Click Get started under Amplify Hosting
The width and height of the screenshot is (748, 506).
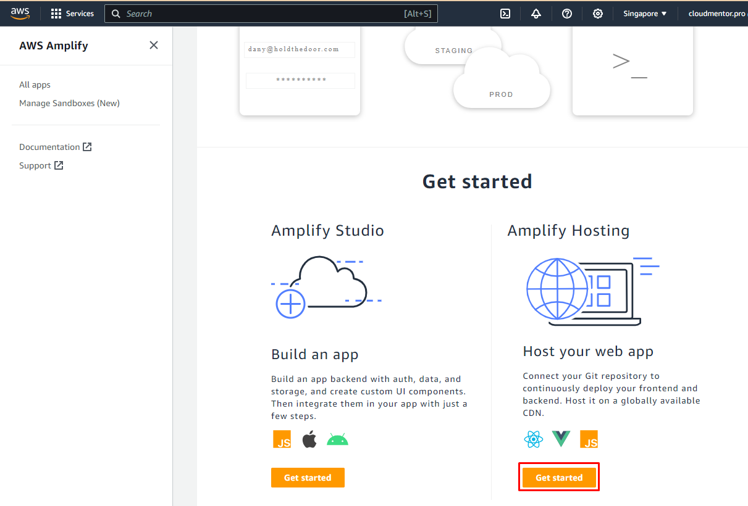tap(559, 478)
